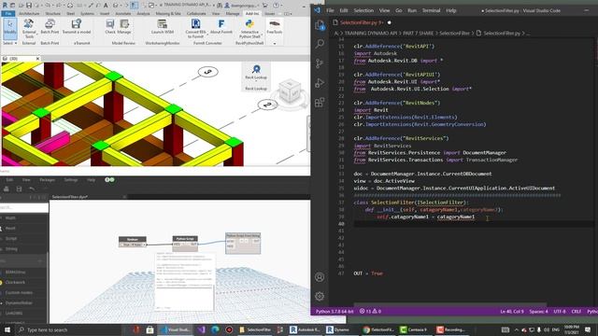
Task: Open Microsoft Edge from taskbar
Action: point(215,329)
